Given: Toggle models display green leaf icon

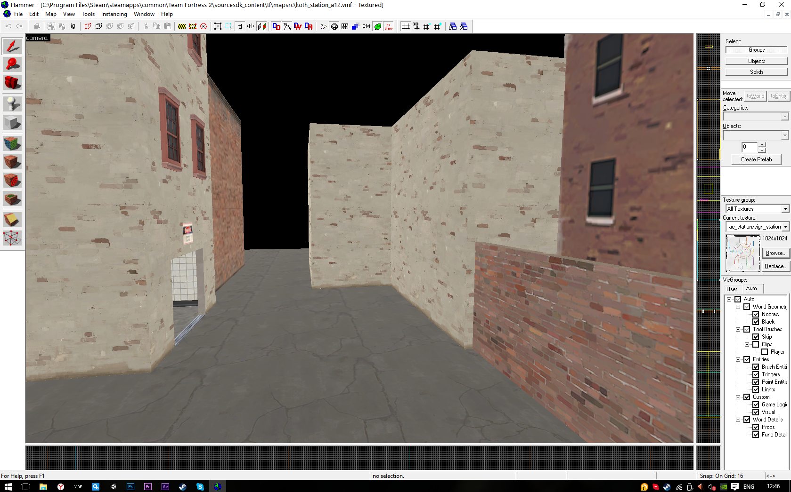Looking at the screenshot, I should [377, 26].
